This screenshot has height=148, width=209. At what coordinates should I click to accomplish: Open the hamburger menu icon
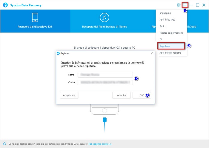[185, 5]
